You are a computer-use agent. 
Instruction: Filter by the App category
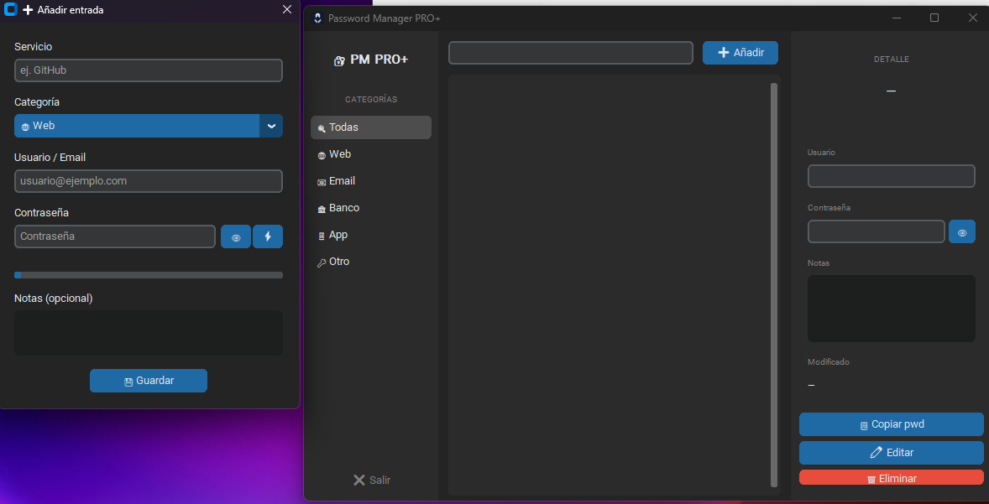tap(371, 235)
